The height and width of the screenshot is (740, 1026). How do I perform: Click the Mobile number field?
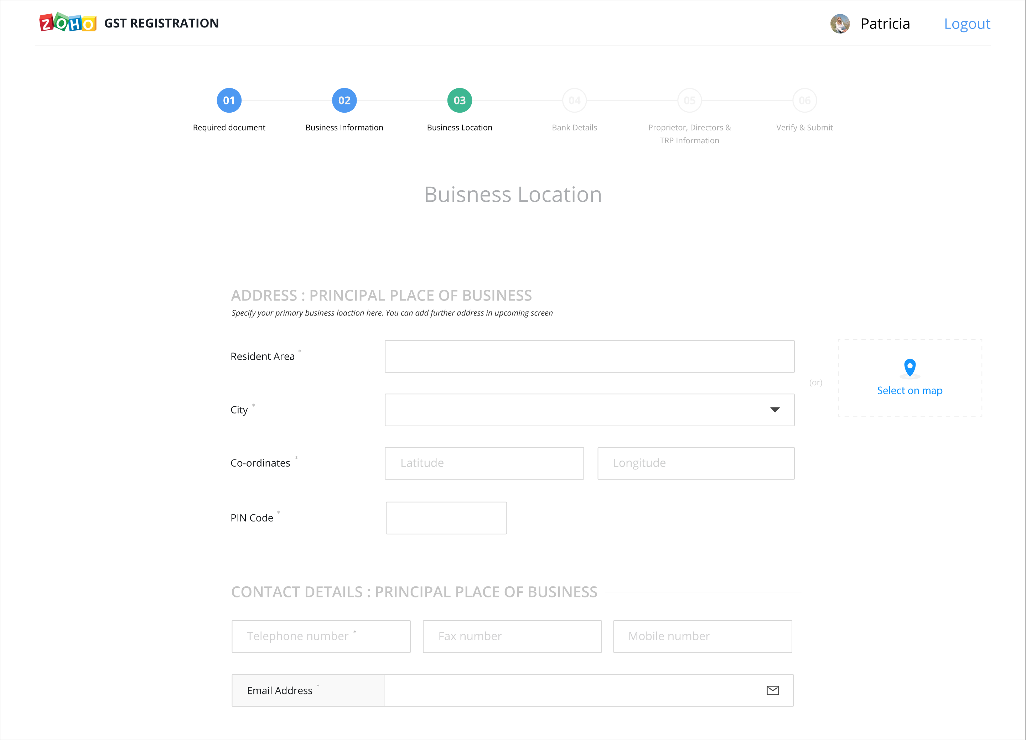[703, 636]
